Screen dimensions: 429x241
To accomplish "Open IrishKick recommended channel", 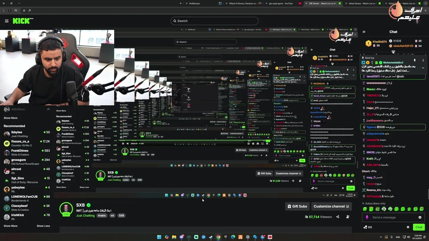I will point(27,217).
